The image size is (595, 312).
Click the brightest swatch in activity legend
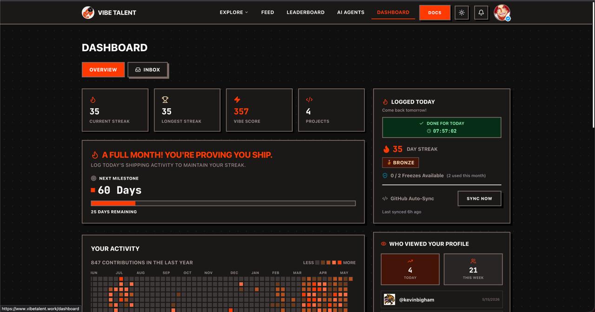(x=339, y=262)
